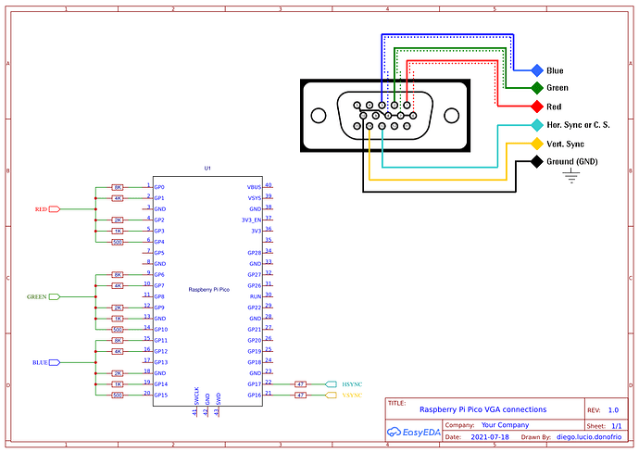Click the 'Hor. Sync or C. S.' legend label
Viewport: 639px width, 452px height.
(578, 125)
